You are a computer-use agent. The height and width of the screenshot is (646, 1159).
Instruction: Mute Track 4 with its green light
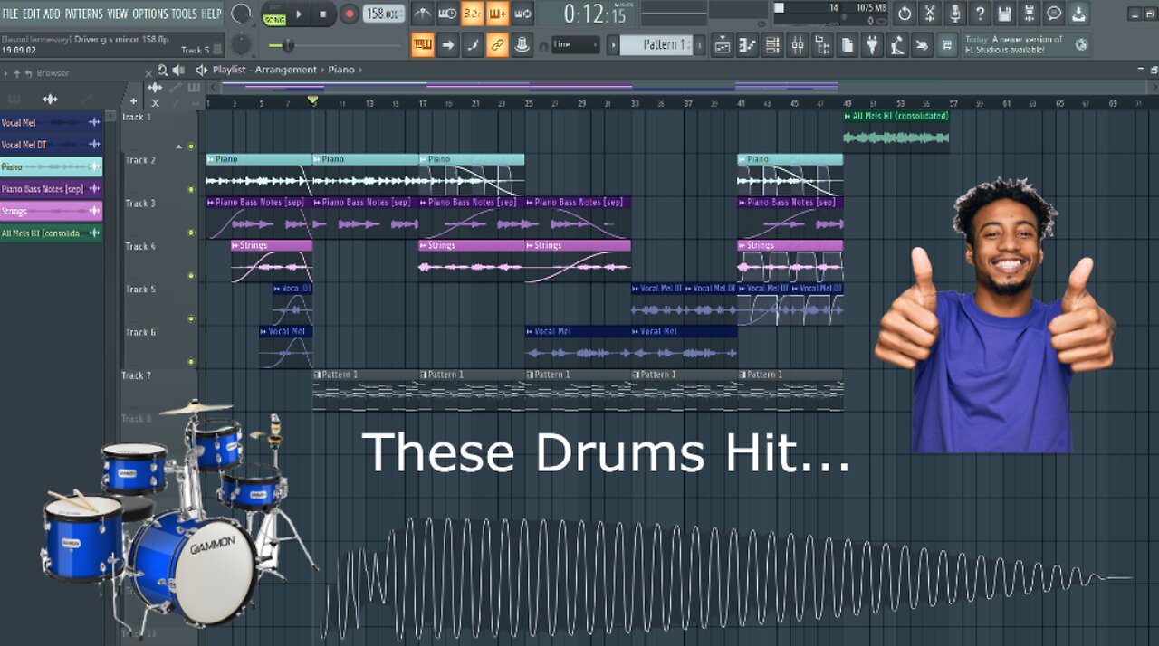[x=190, y=276]
